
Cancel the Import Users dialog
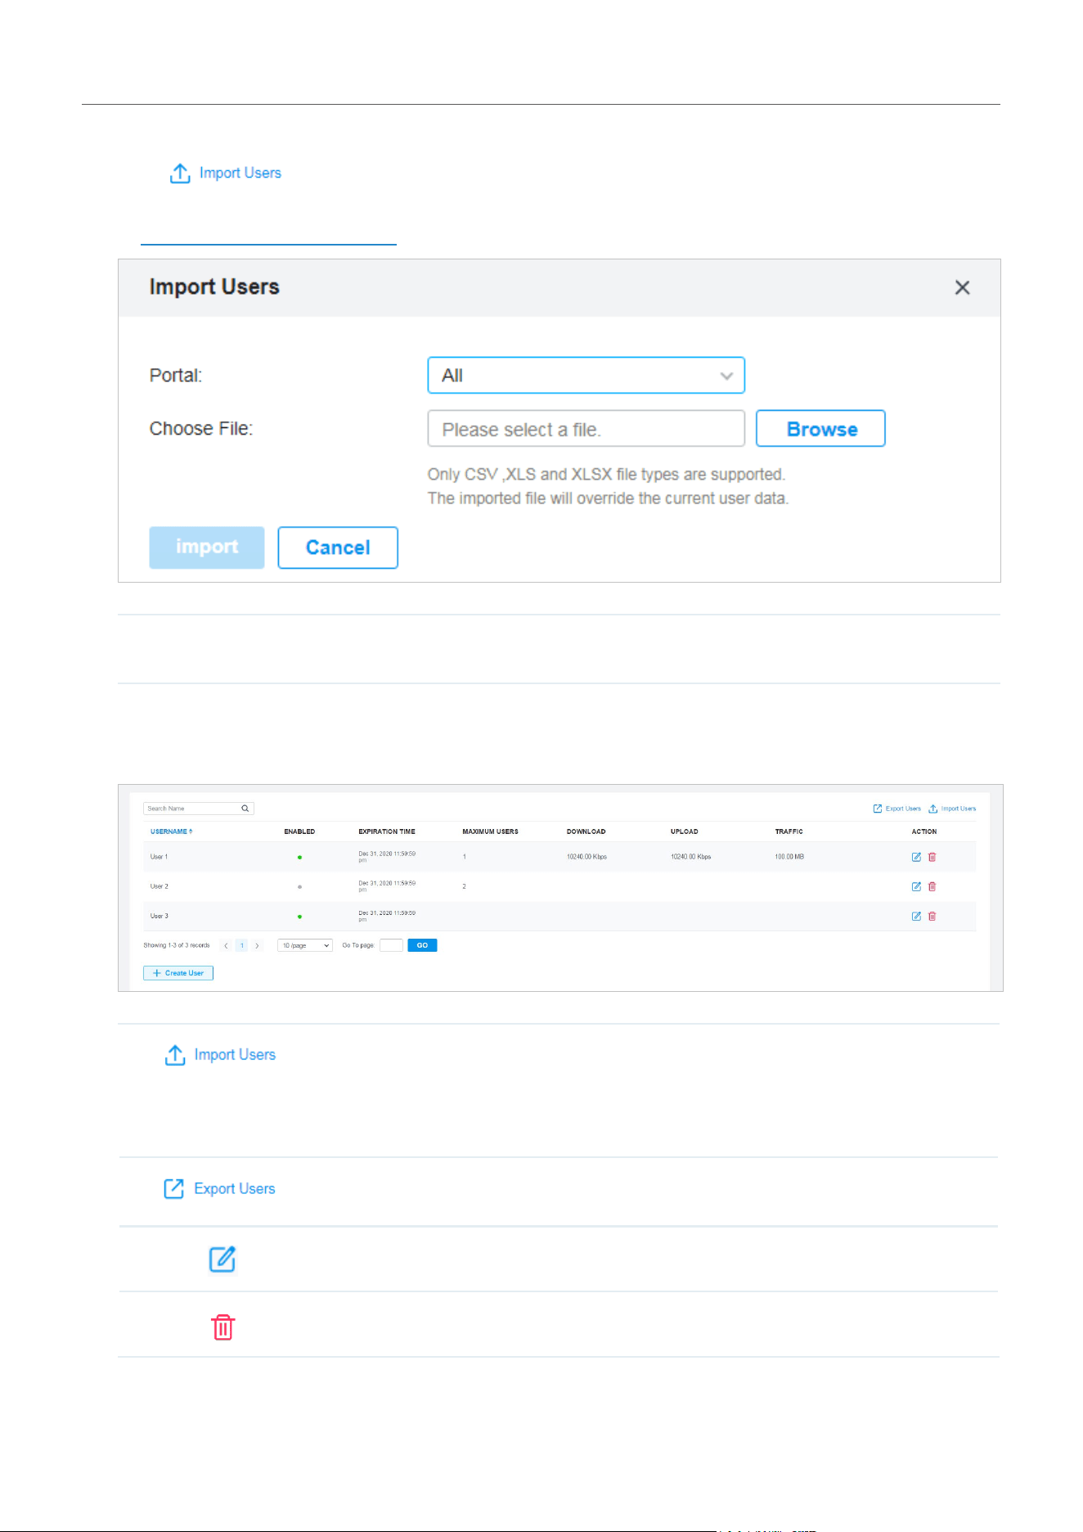point(338,547)
